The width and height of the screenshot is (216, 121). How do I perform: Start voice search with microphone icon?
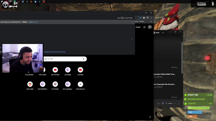[x=83, y=59]
